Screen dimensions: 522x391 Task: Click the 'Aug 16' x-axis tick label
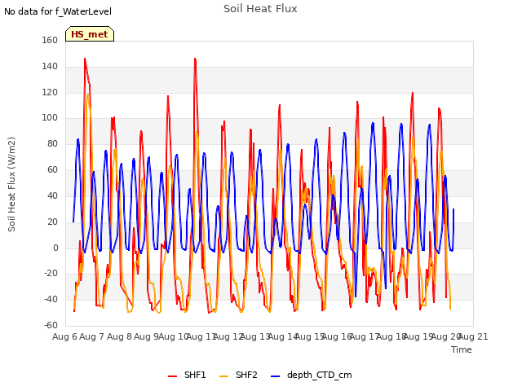tap(337, 336)
